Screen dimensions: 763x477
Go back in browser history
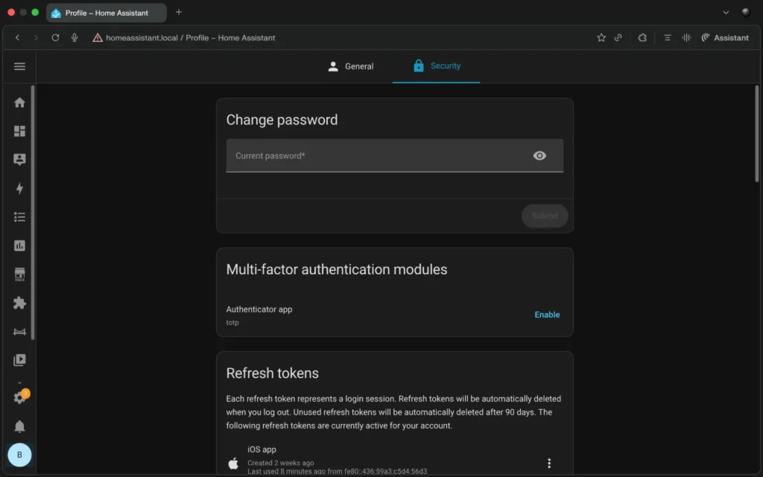18,37
